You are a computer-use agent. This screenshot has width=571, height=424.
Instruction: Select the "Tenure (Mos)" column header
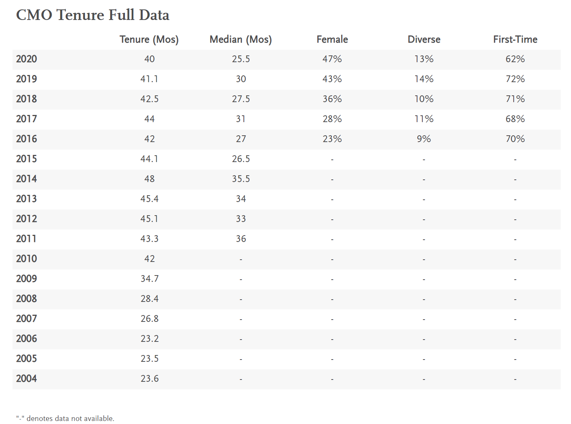149,40
